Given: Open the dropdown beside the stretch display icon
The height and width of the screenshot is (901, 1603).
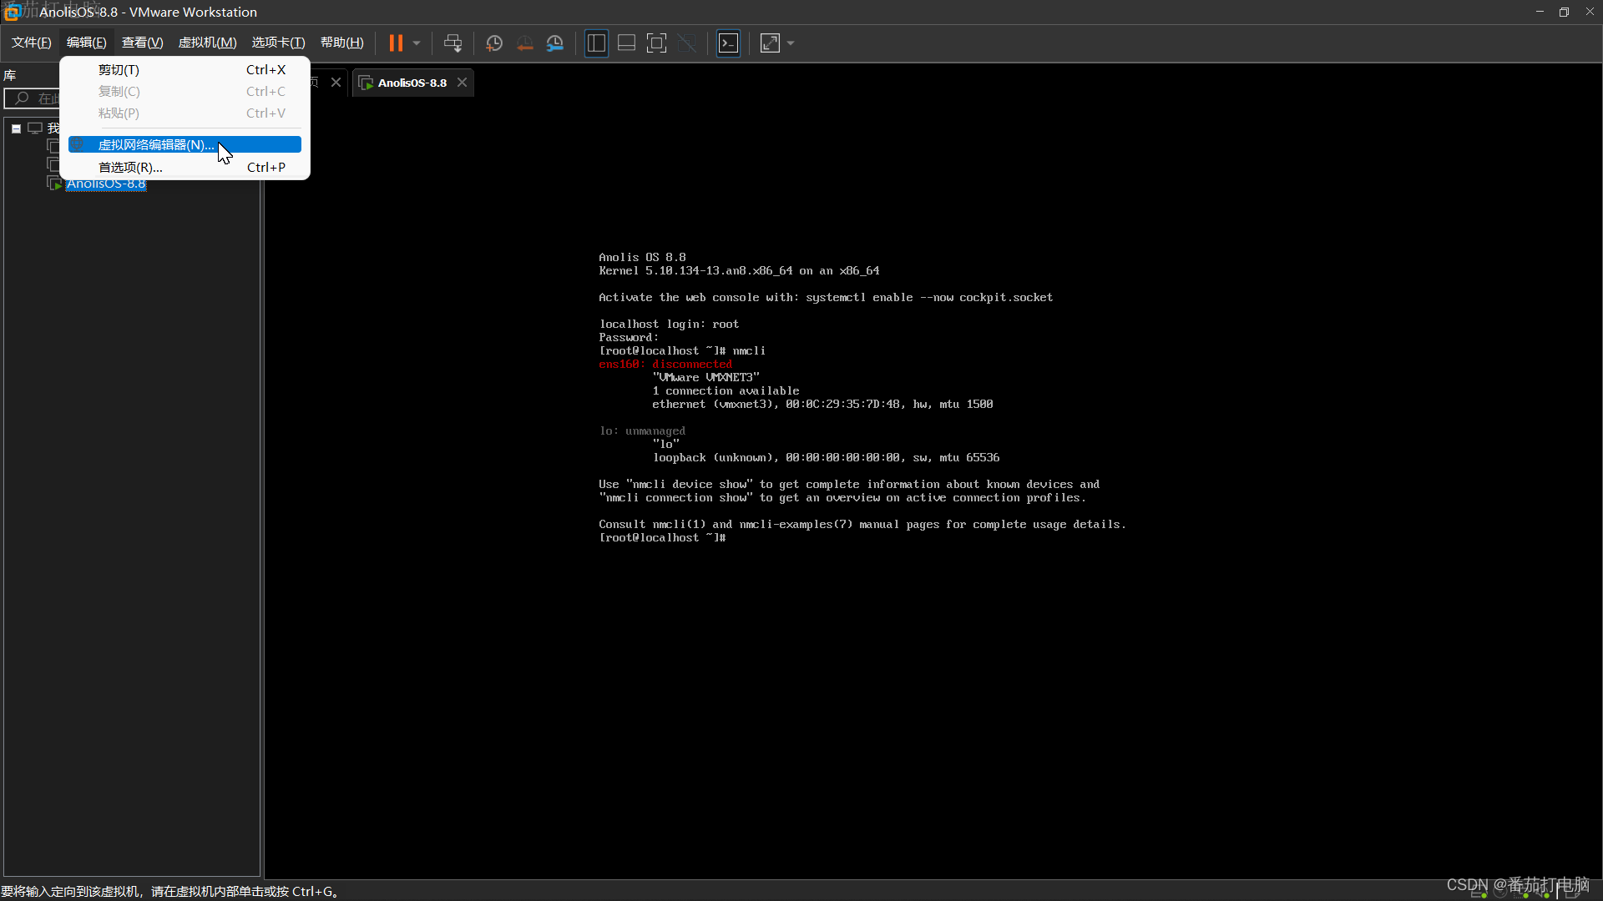Looking at the screenshot, I should pos(791,43).
